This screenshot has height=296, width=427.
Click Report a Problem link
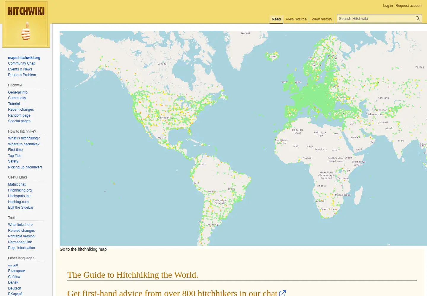pyautogui.click(x=22, y=75)
